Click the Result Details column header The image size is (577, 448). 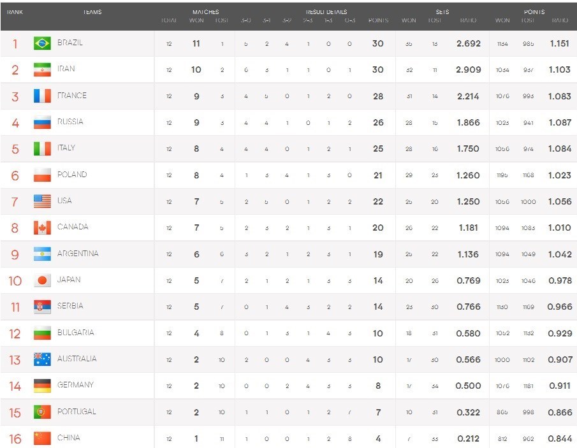[326, 12]
